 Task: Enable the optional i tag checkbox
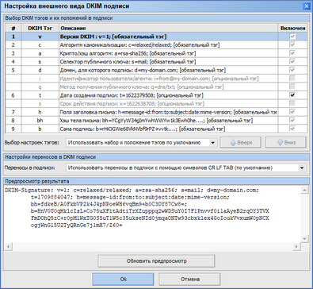point(292,79)
